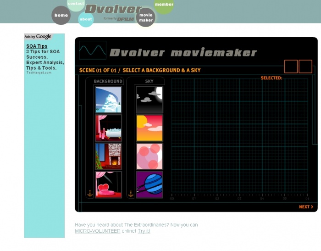The height and width of the screenshot is (251, 321).
Task: Open Techtarget.com ad link
Action: 39,73
